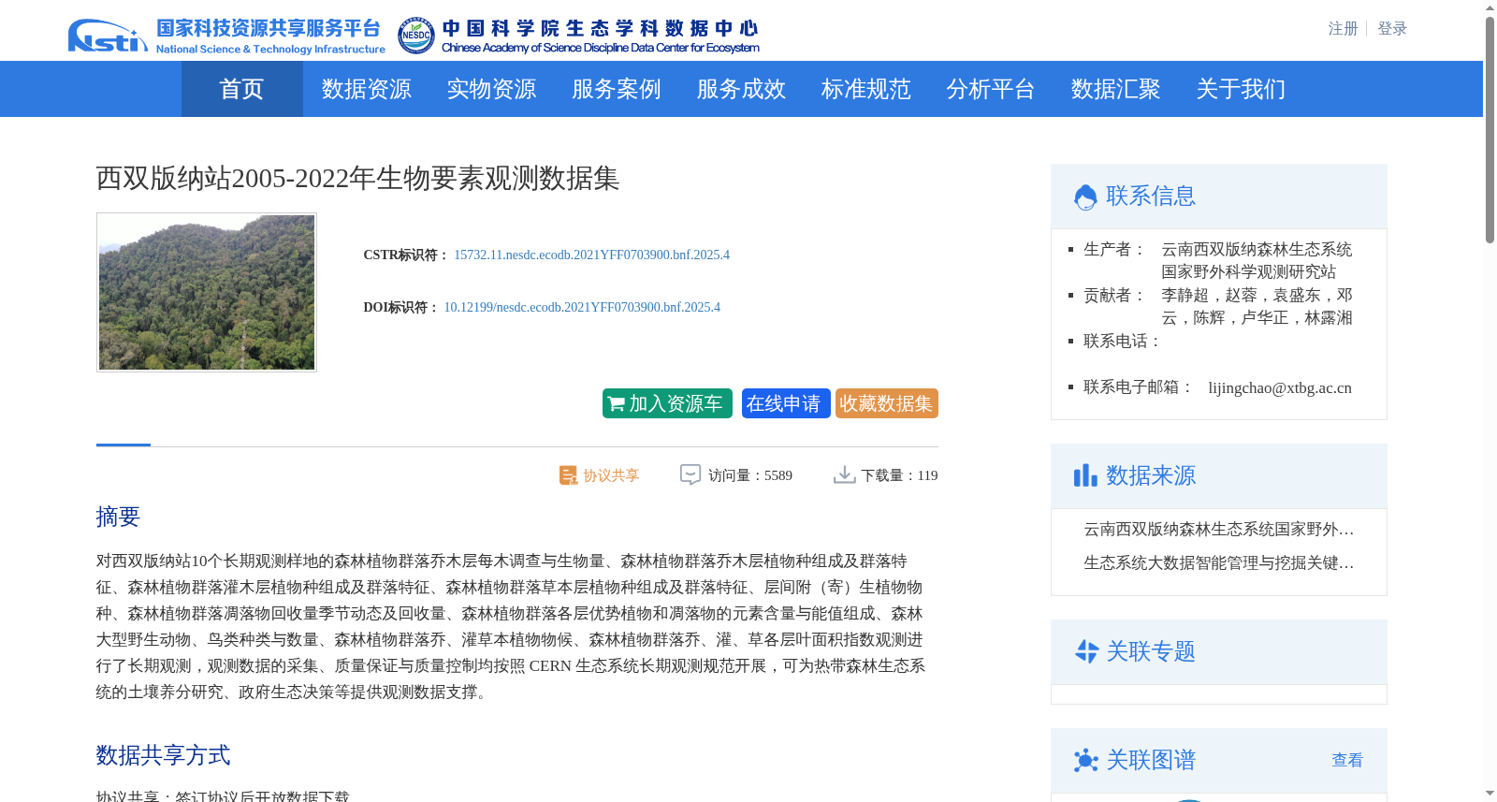Open 数据汇聚 navigation item
The height and width of the screenshot is (802, 1497).
(1116, 89)
